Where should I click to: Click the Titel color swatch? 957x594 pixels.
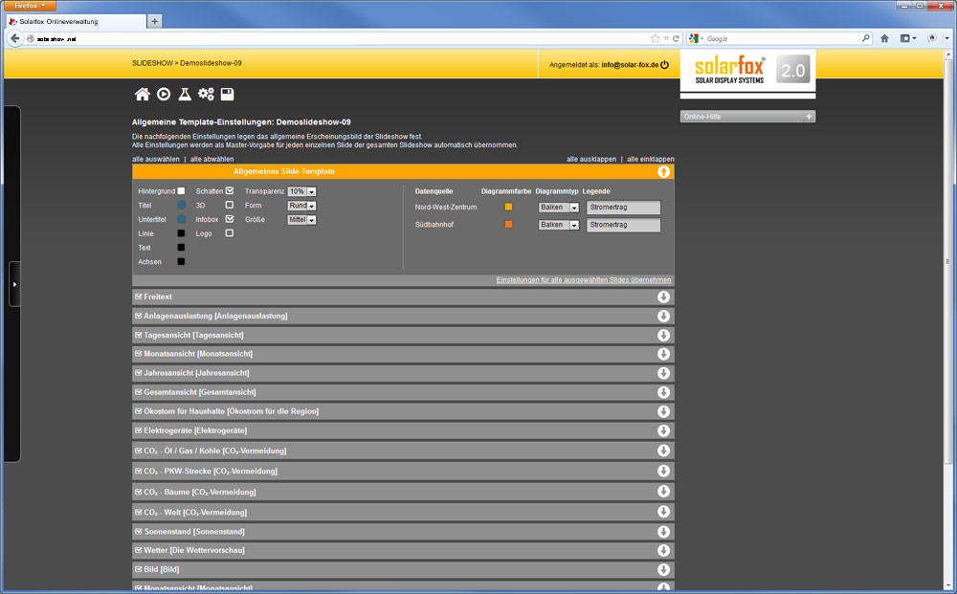(x=181, y=205)
